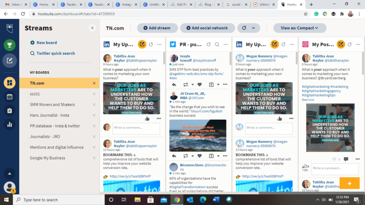Switch to the Gmail Inbox browser tab
Screen dimensions: 365x205
tap(16, 4)
